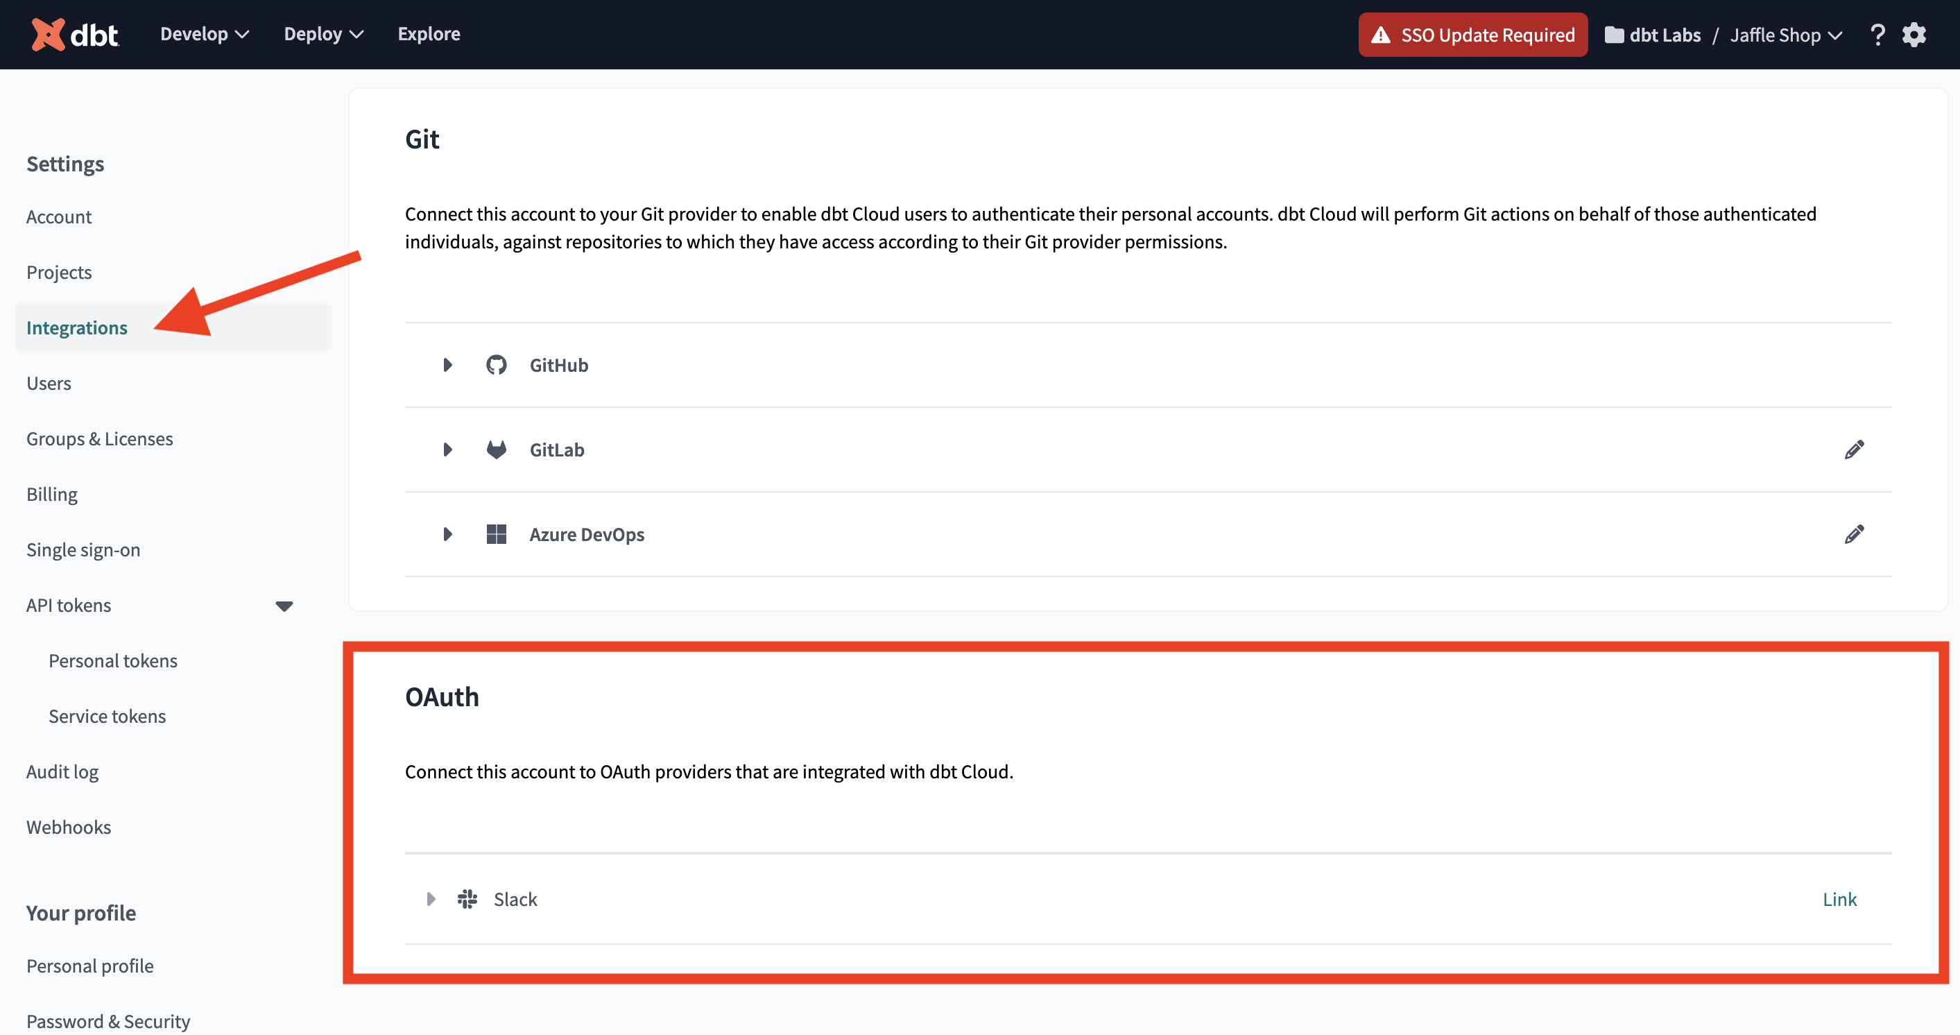Screen dimensions: 1960x1035
Task: Click the Azure DevOps windows icon
Action: [496, 534]
